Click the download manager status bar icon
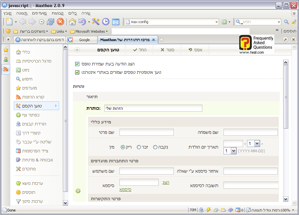 tap(201, 210)
